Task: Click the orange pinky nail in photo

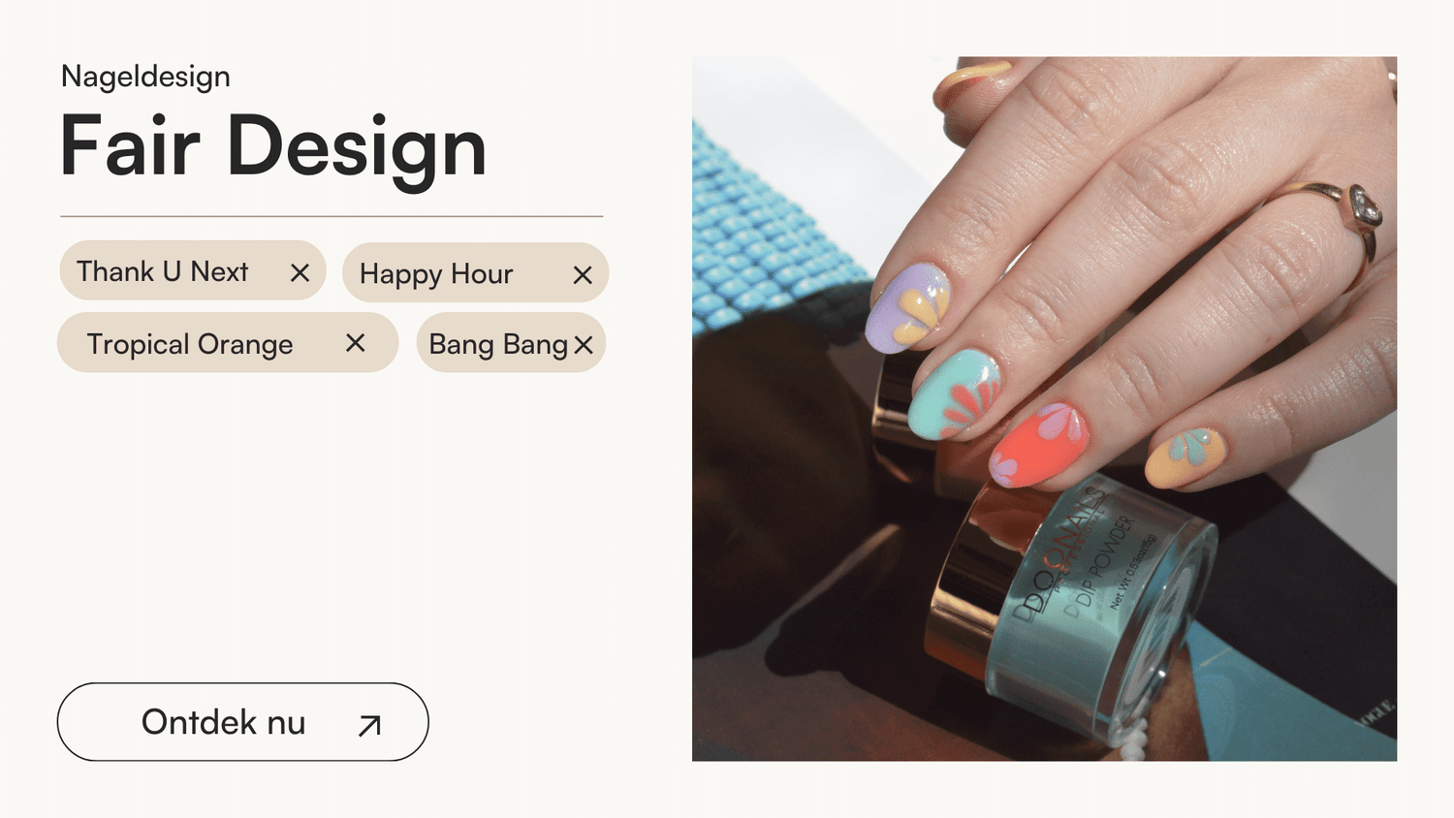Action: coord(1185,457)
